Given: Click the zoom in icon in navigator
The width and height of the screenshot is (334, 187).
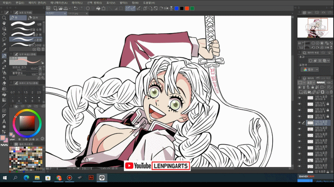Looking at the screenshot, I should point(318,43).
